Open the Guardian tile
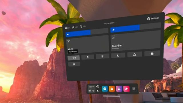Screen dimensions: 183x103 136,41
